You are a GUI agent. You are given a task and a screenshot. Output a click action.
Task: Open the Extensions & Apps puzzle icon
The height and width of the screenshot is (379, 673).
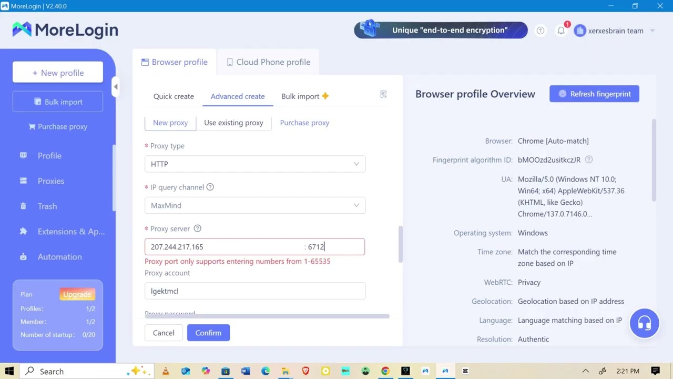coord(23,231)
